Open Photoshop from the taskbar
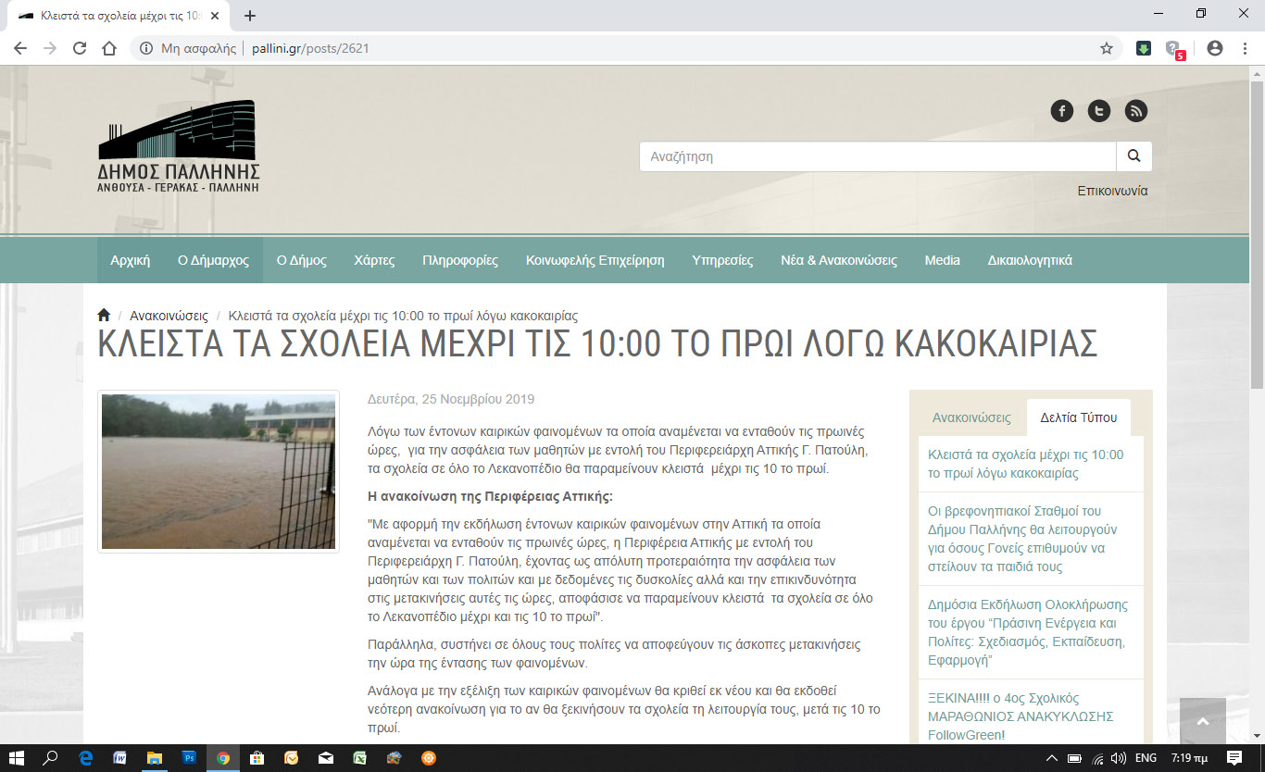 tap(189, 758)
